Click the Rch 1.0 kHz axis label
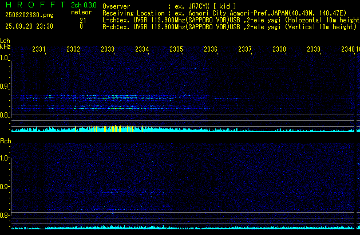Viewport: 360px width, 235px height. (x=5, y=158)
